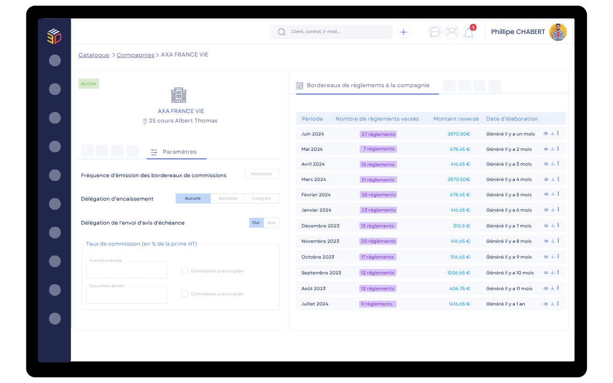Viewport: 613px width, 383px height.
Task: Download the Juin 2024 bordereau
Action: point(552,134)
